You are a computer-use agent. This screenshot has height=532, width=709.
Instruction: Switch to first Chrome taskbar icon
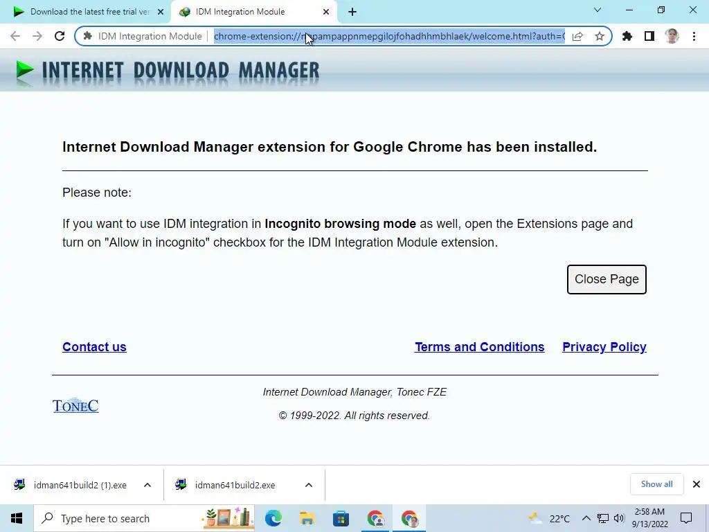pyautogui.click(x=375, y=518)
